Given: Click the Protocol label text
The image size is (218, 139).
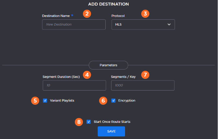Looking at the screenshot, I should 118,16.
